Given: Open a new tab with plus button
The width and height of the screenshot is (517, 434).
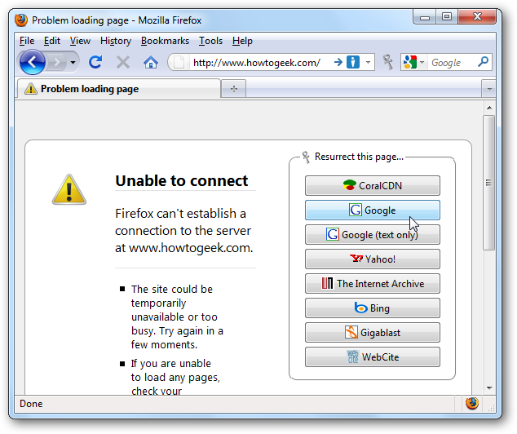Looking at the screenshot, I should 234,89.
